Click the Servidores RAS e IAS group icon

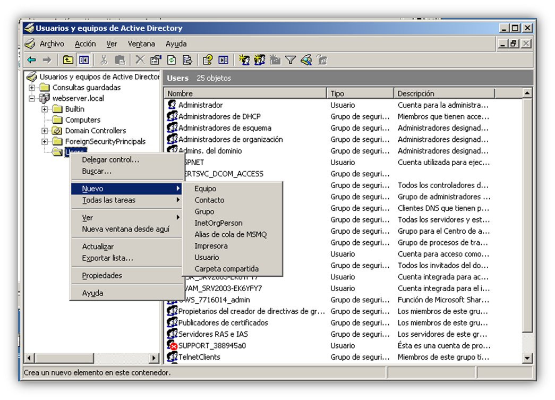click(172, 334)
